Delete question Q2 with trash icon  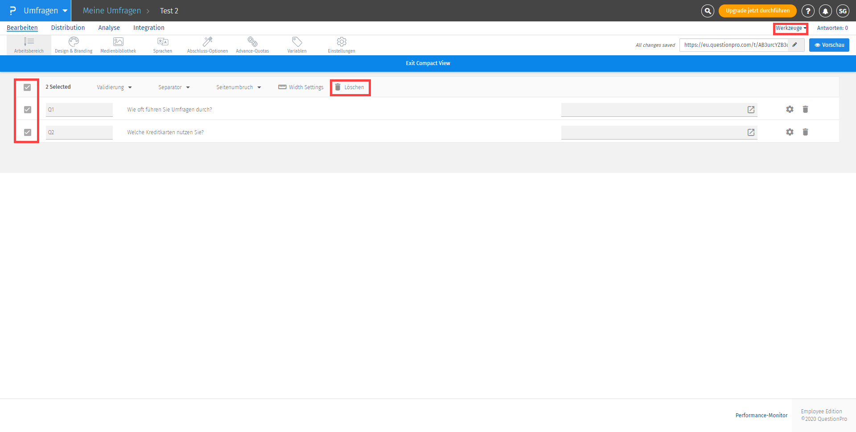pyautogui.click(x=805, y=132)
